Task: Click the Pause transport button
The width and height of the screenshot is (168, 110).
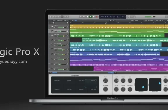Action: point(94,17)
